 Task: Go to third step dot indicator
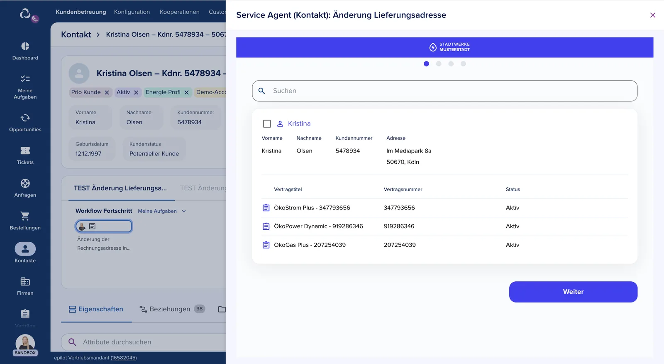click(451, 64)
